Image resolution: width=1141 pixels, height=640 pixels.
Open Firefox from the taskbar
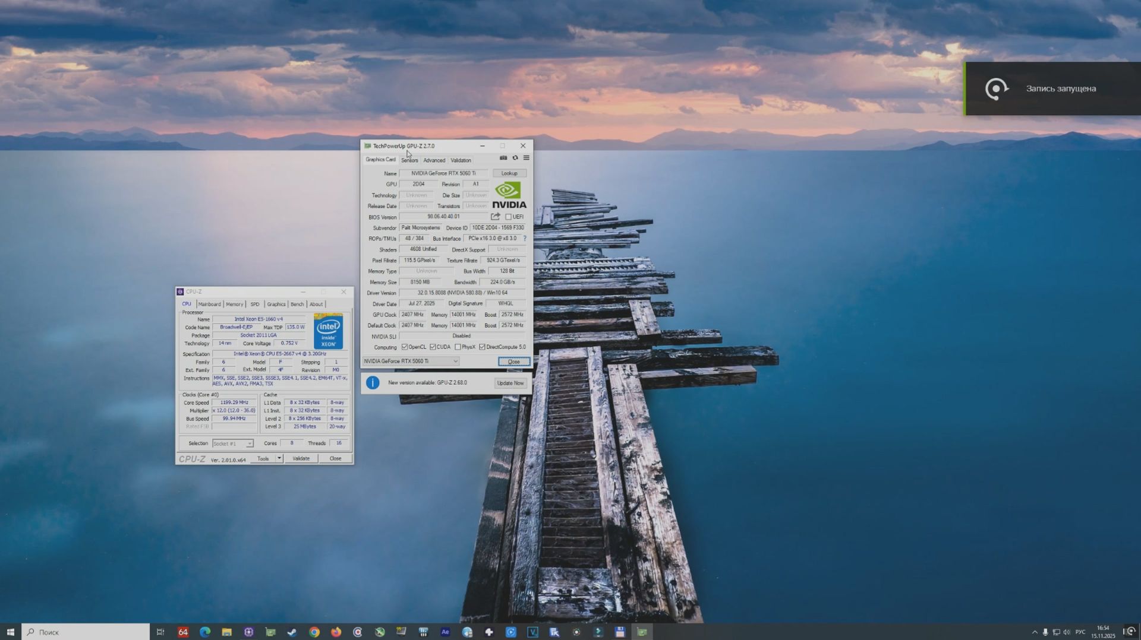pos(335,632)
